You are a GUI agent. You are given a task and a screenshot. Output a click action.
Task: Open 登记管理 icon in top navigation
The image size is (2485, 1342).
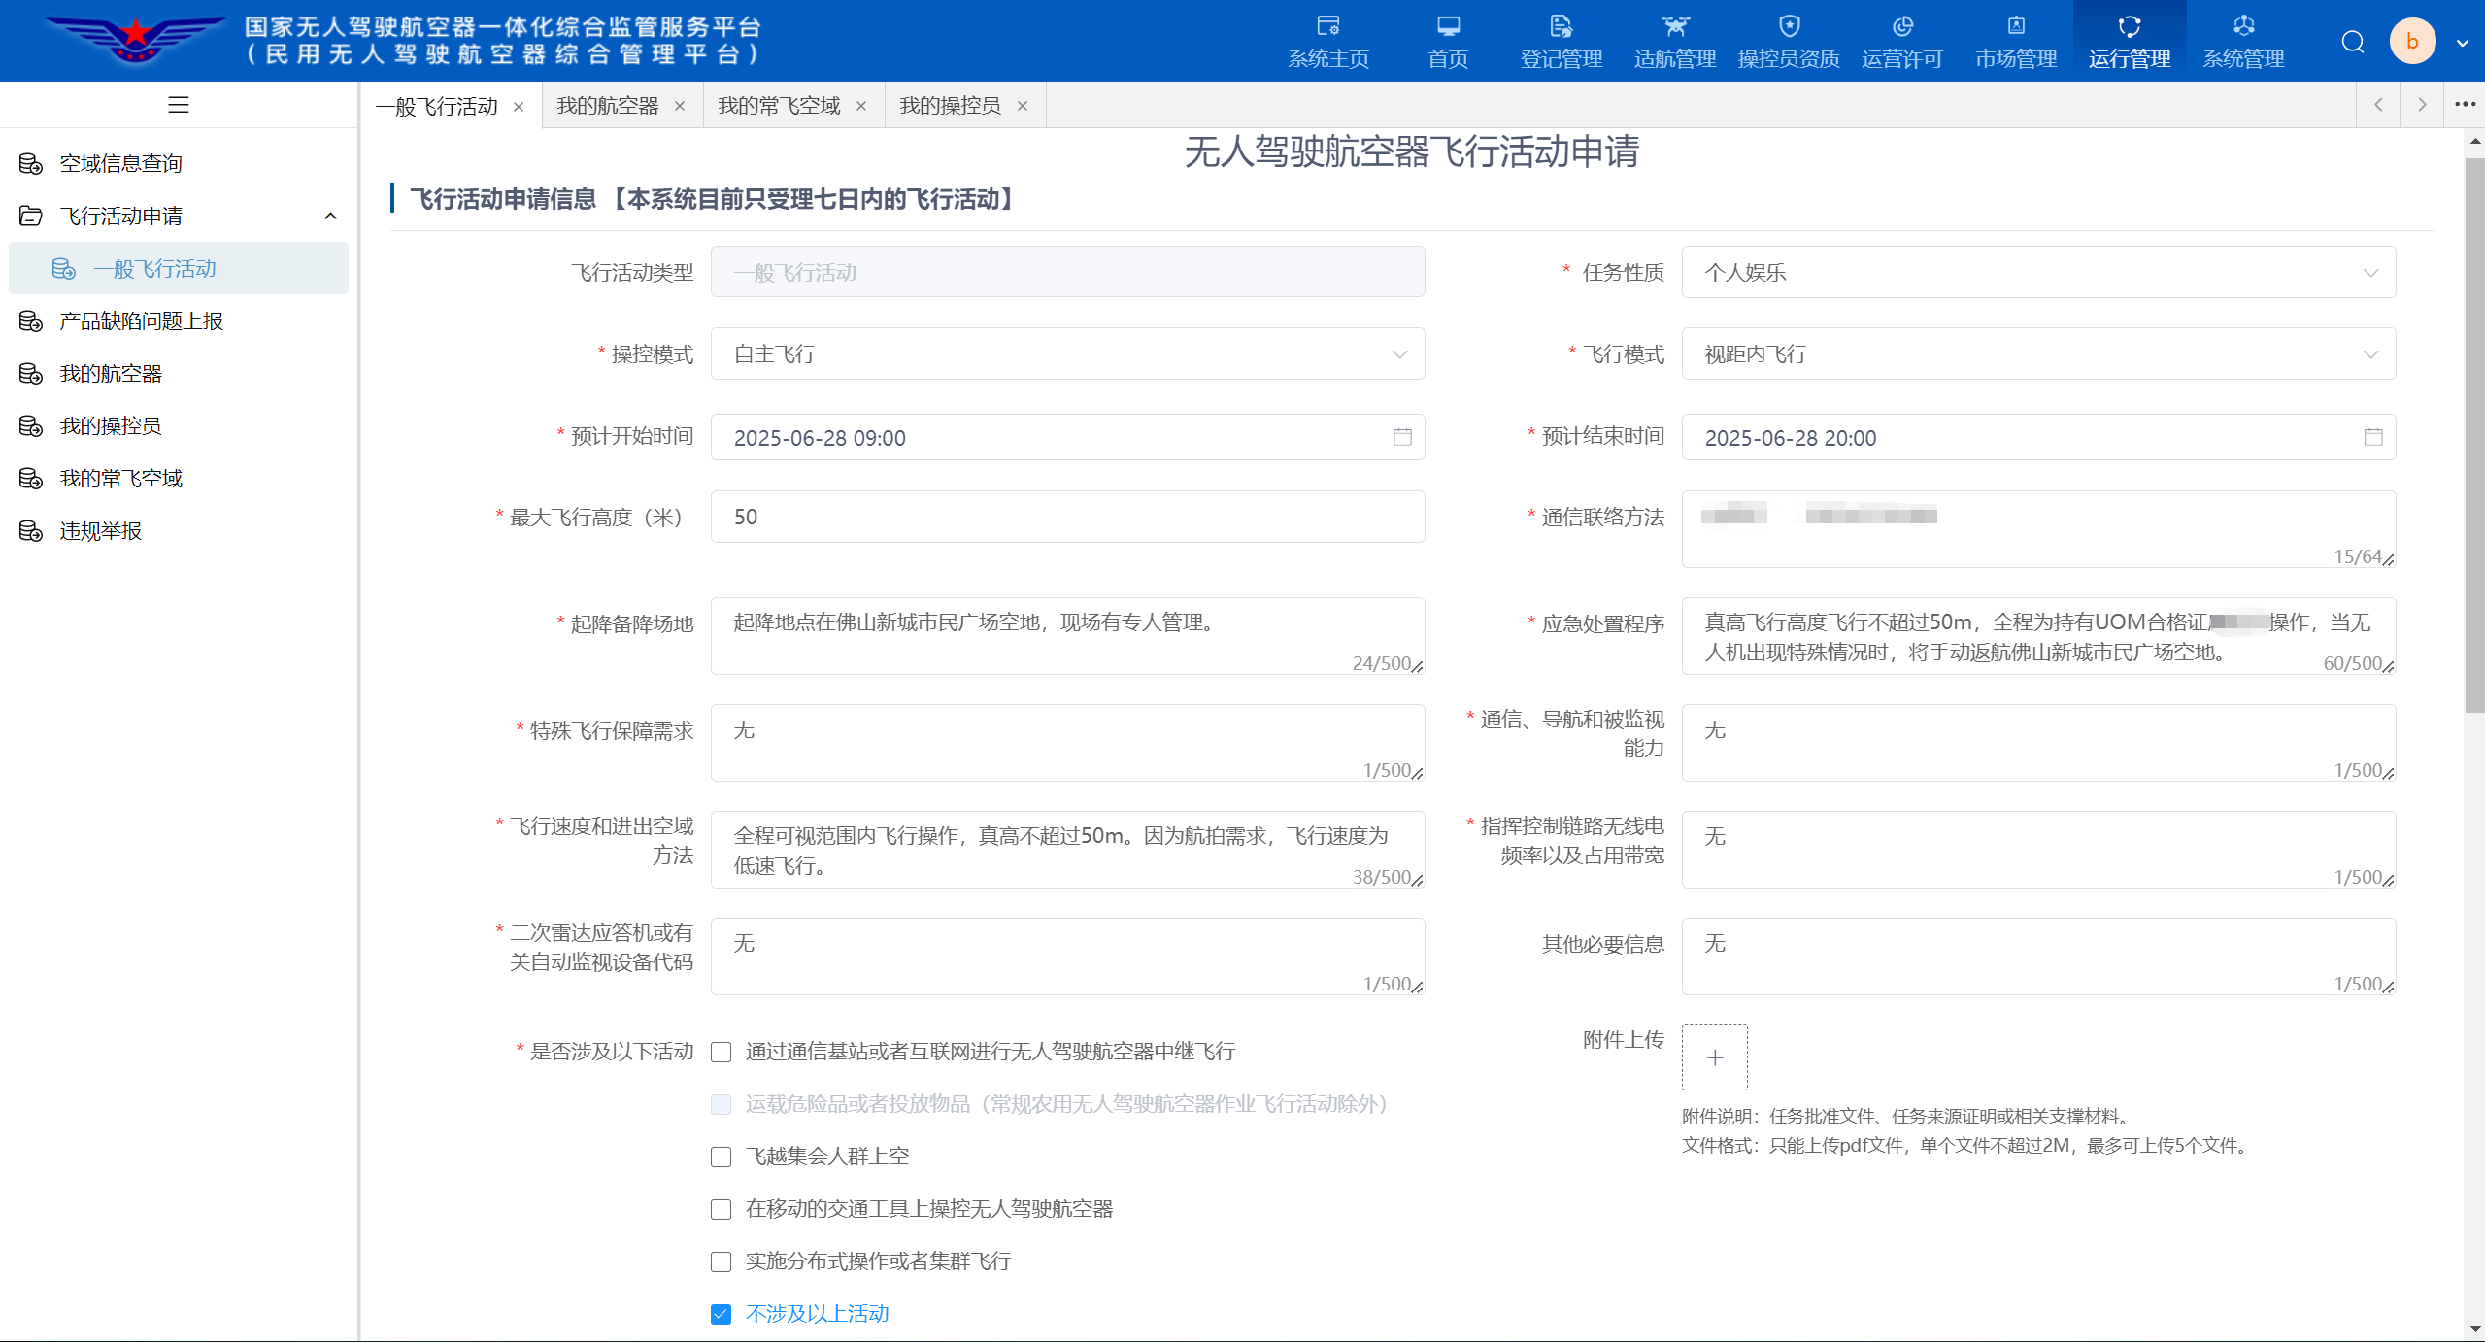1561,27
